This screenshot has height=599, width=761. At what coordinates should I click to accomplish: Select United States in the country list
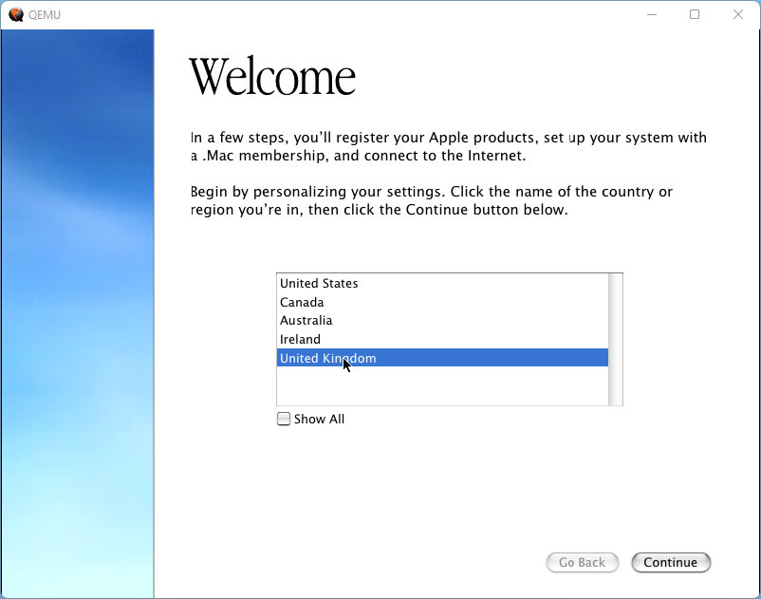[319, 283]
